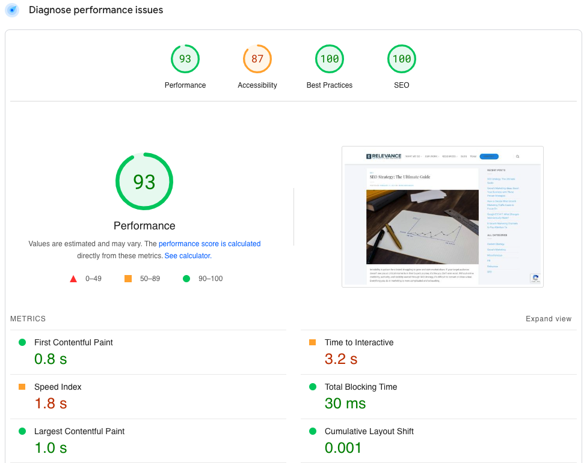584x463 pixels.
Task: Click the green circle beside Cumulative Layout Shift
Action: point(312,431)
